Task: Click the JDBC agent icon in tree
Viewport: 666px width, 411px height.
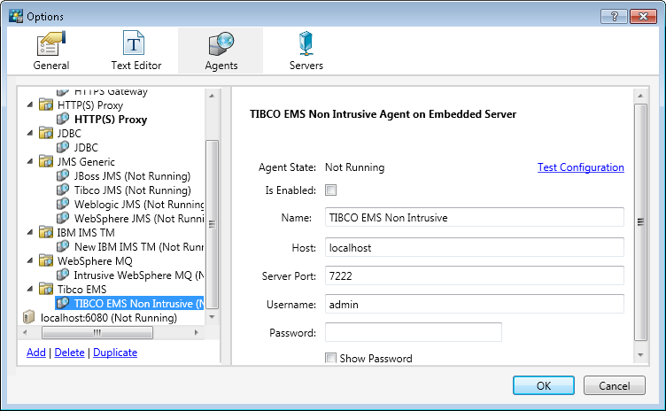Action: coord(64,147)
